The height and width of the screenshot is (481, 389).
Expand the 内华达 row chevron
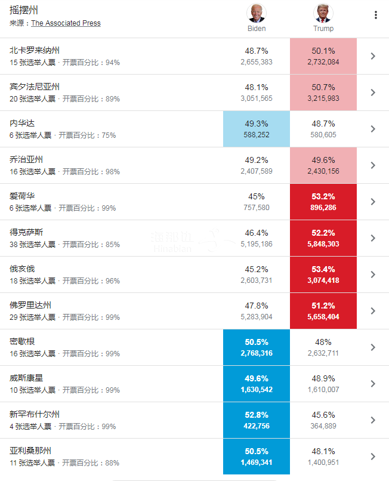(373, 129)
